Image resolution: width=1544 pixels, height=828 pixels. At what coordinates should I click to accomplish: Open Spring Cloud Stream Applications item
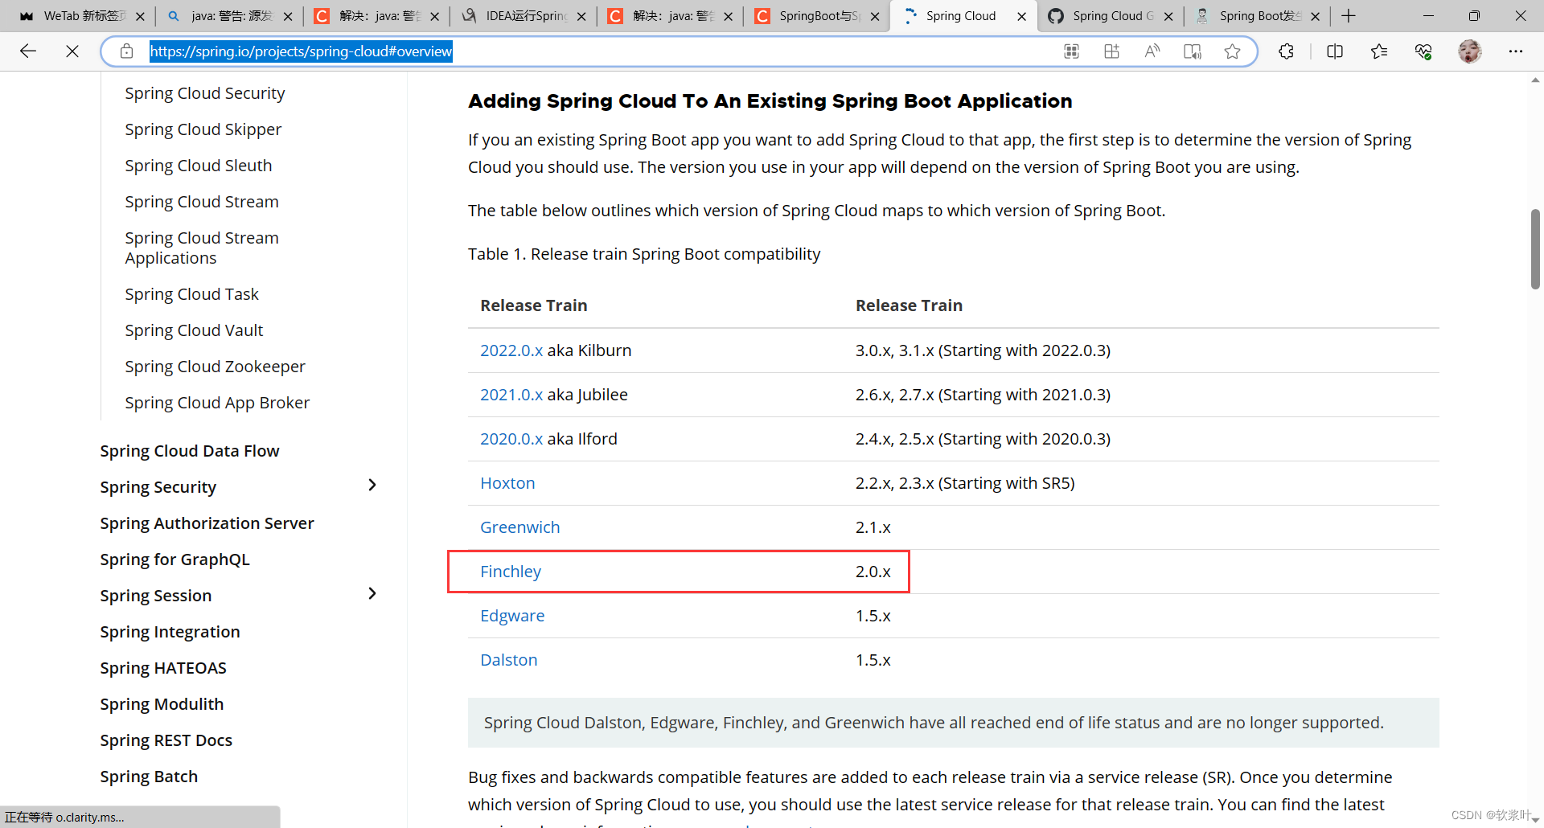(202, 248)
